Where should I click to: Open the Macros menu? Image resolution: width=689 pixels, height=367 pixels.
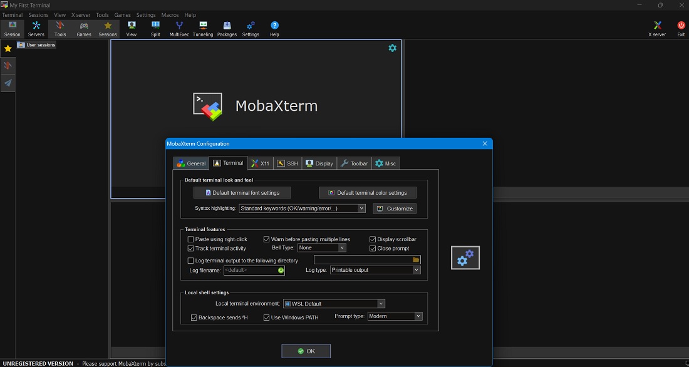168,14
